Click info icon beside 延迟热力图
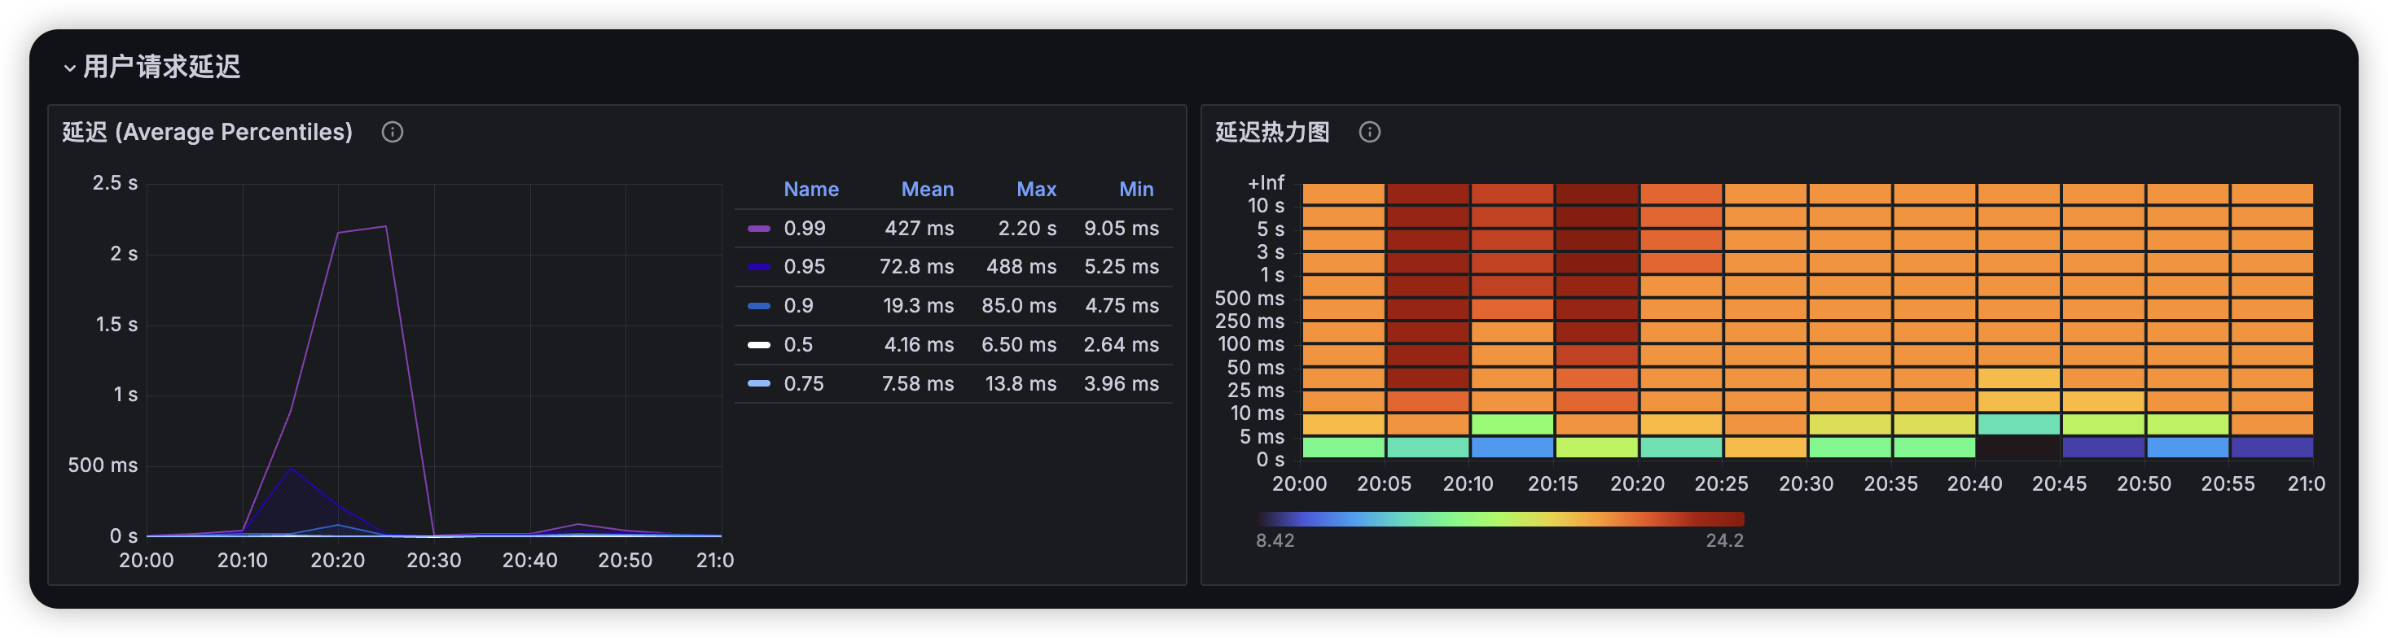The height and width of the screenshot is (638, 2388). (x=1369, y=133)
